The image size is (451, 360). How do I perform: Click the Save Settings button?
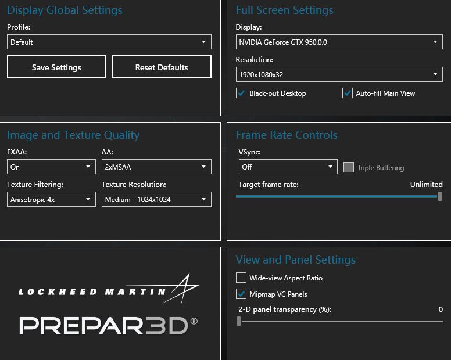point(56,67)
